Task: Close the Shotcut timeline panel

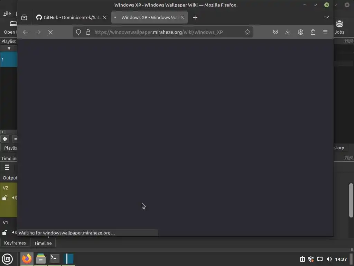Action: tap(351, 158)
